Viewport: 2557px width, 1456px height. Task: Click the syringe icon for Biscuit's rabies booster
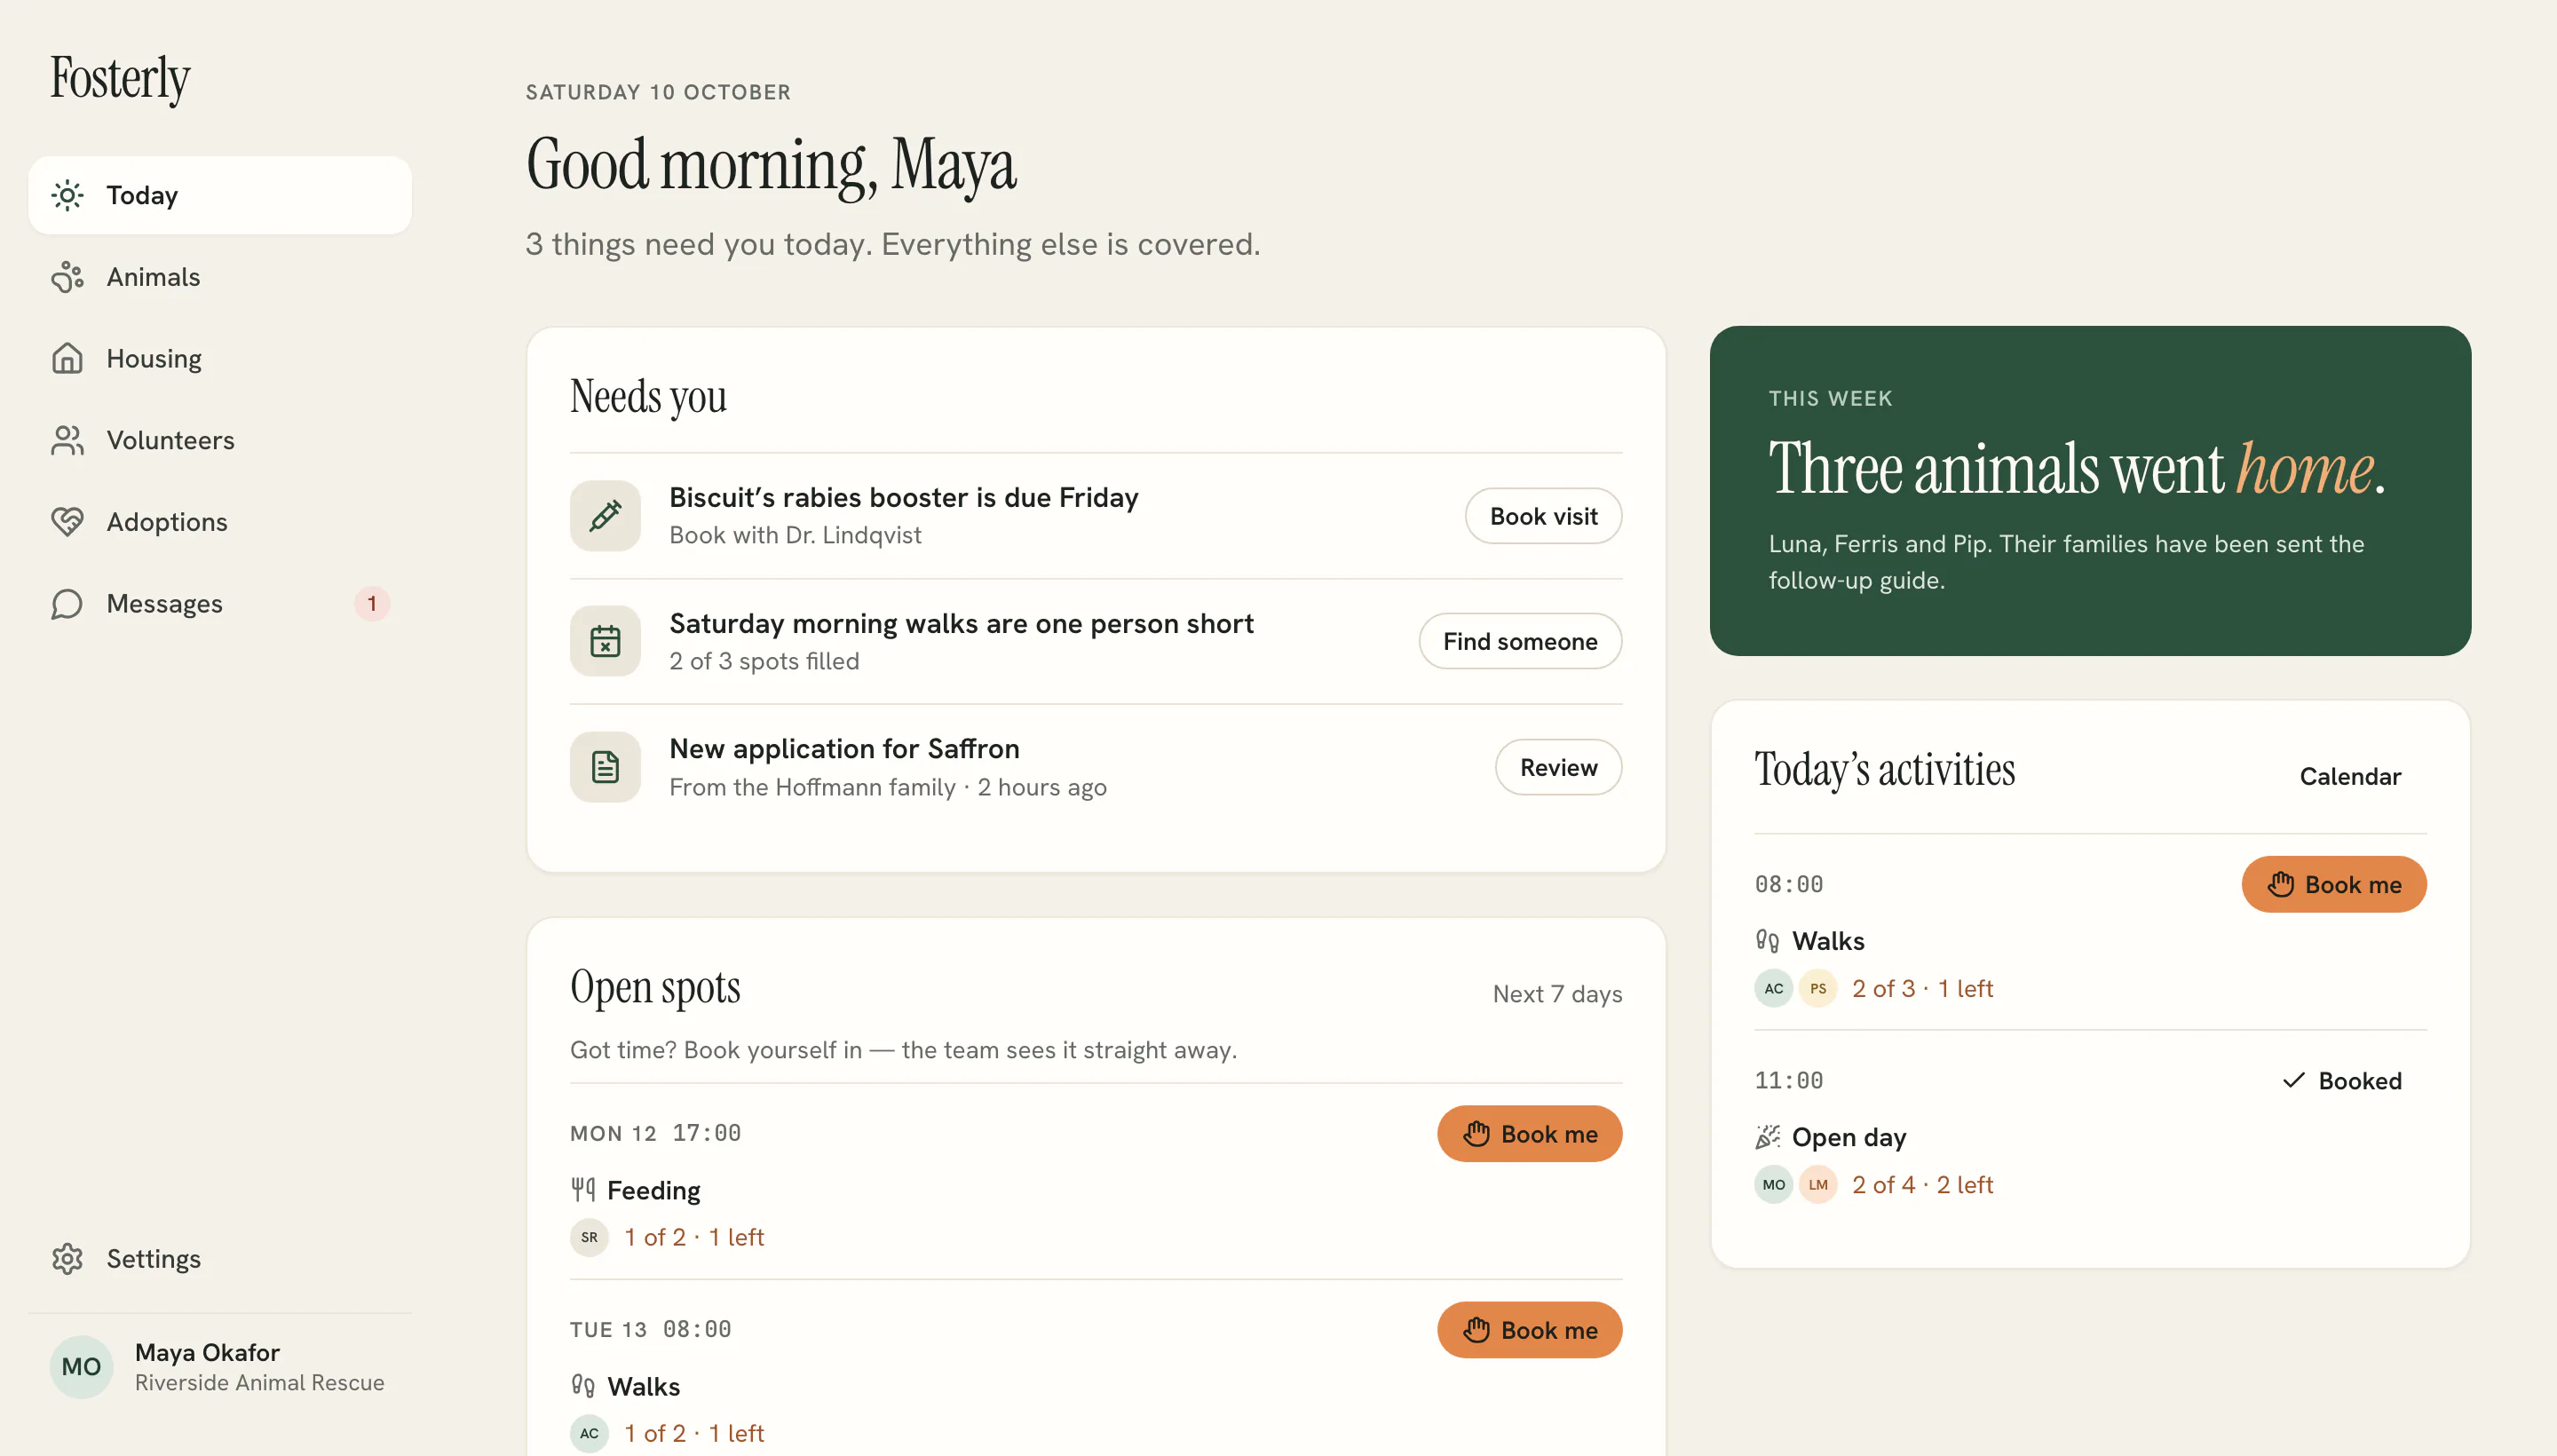605,516
